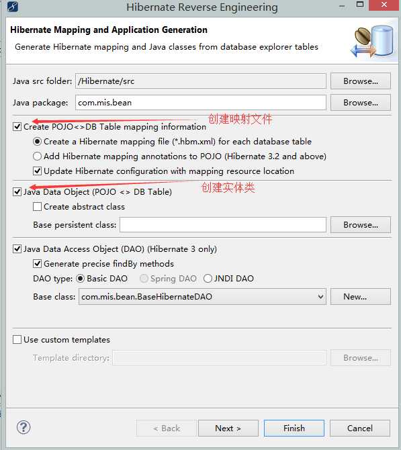The image size is (401, 450).
Task: Toggle Java Data Access Object (DAO) checkbox
Action: (17, 249)
